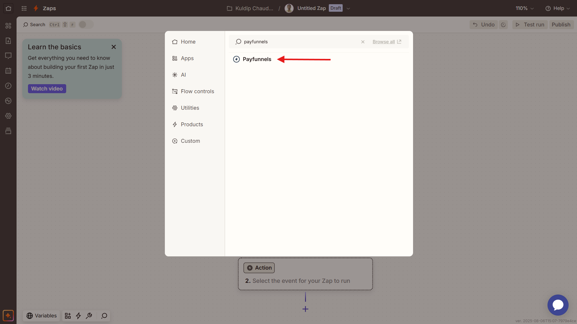
Task: Open the left sidebar calendar icon
Action: pyautogui.click(x=8, y=71)
